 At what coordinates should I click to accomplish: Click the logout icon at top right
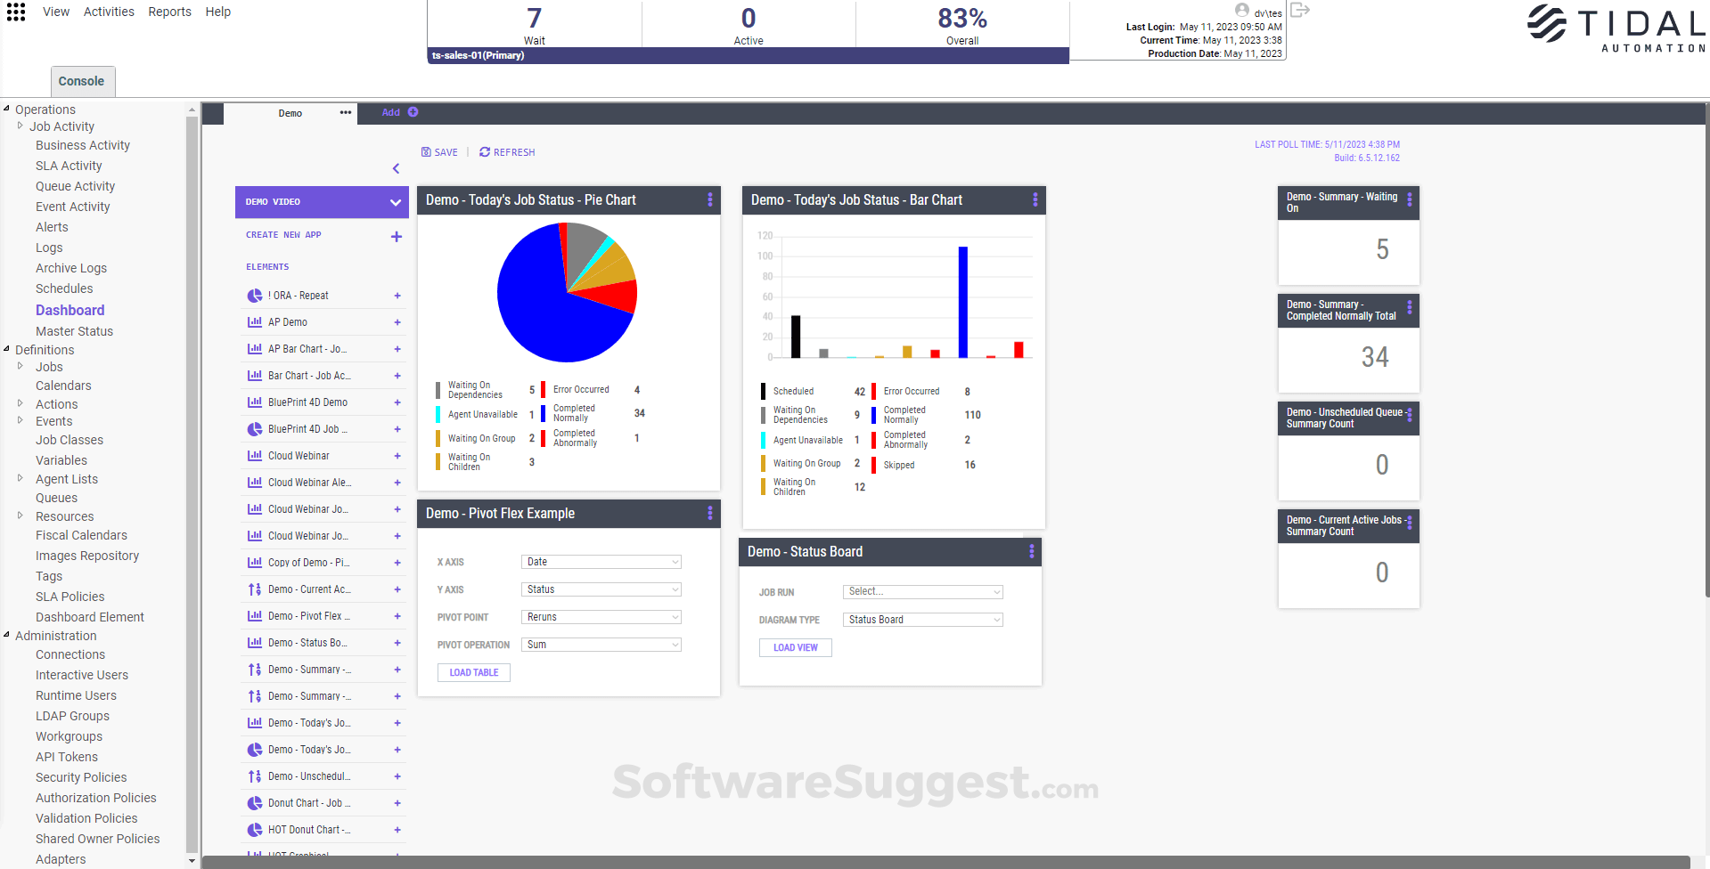point(1300,9)
